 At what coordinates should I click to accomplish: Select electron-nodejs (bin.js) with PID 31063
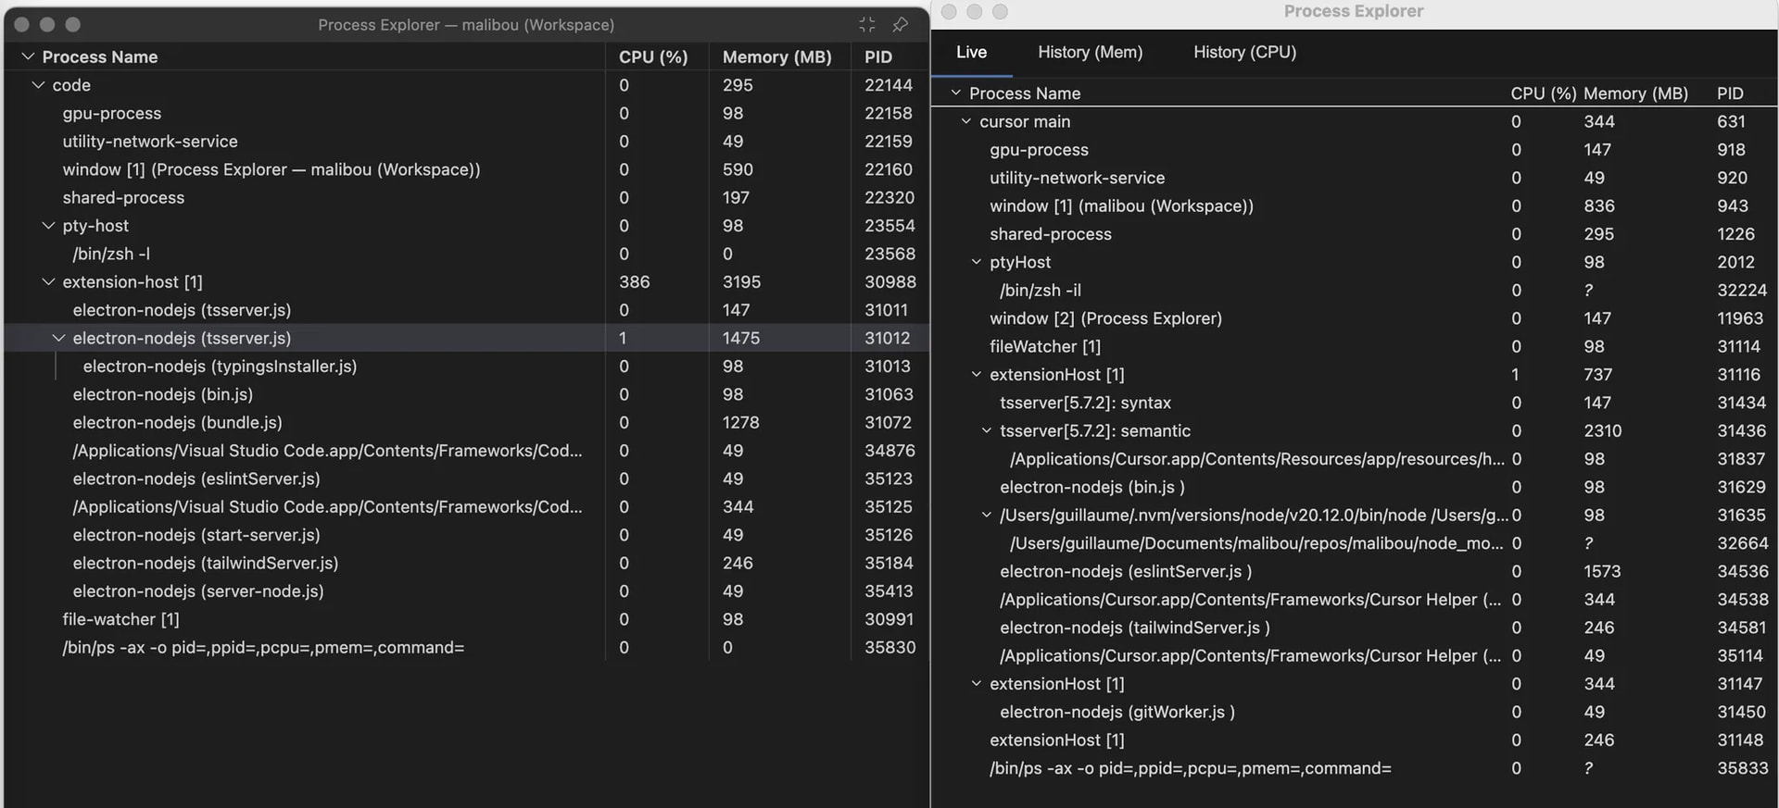pos(467,395)
